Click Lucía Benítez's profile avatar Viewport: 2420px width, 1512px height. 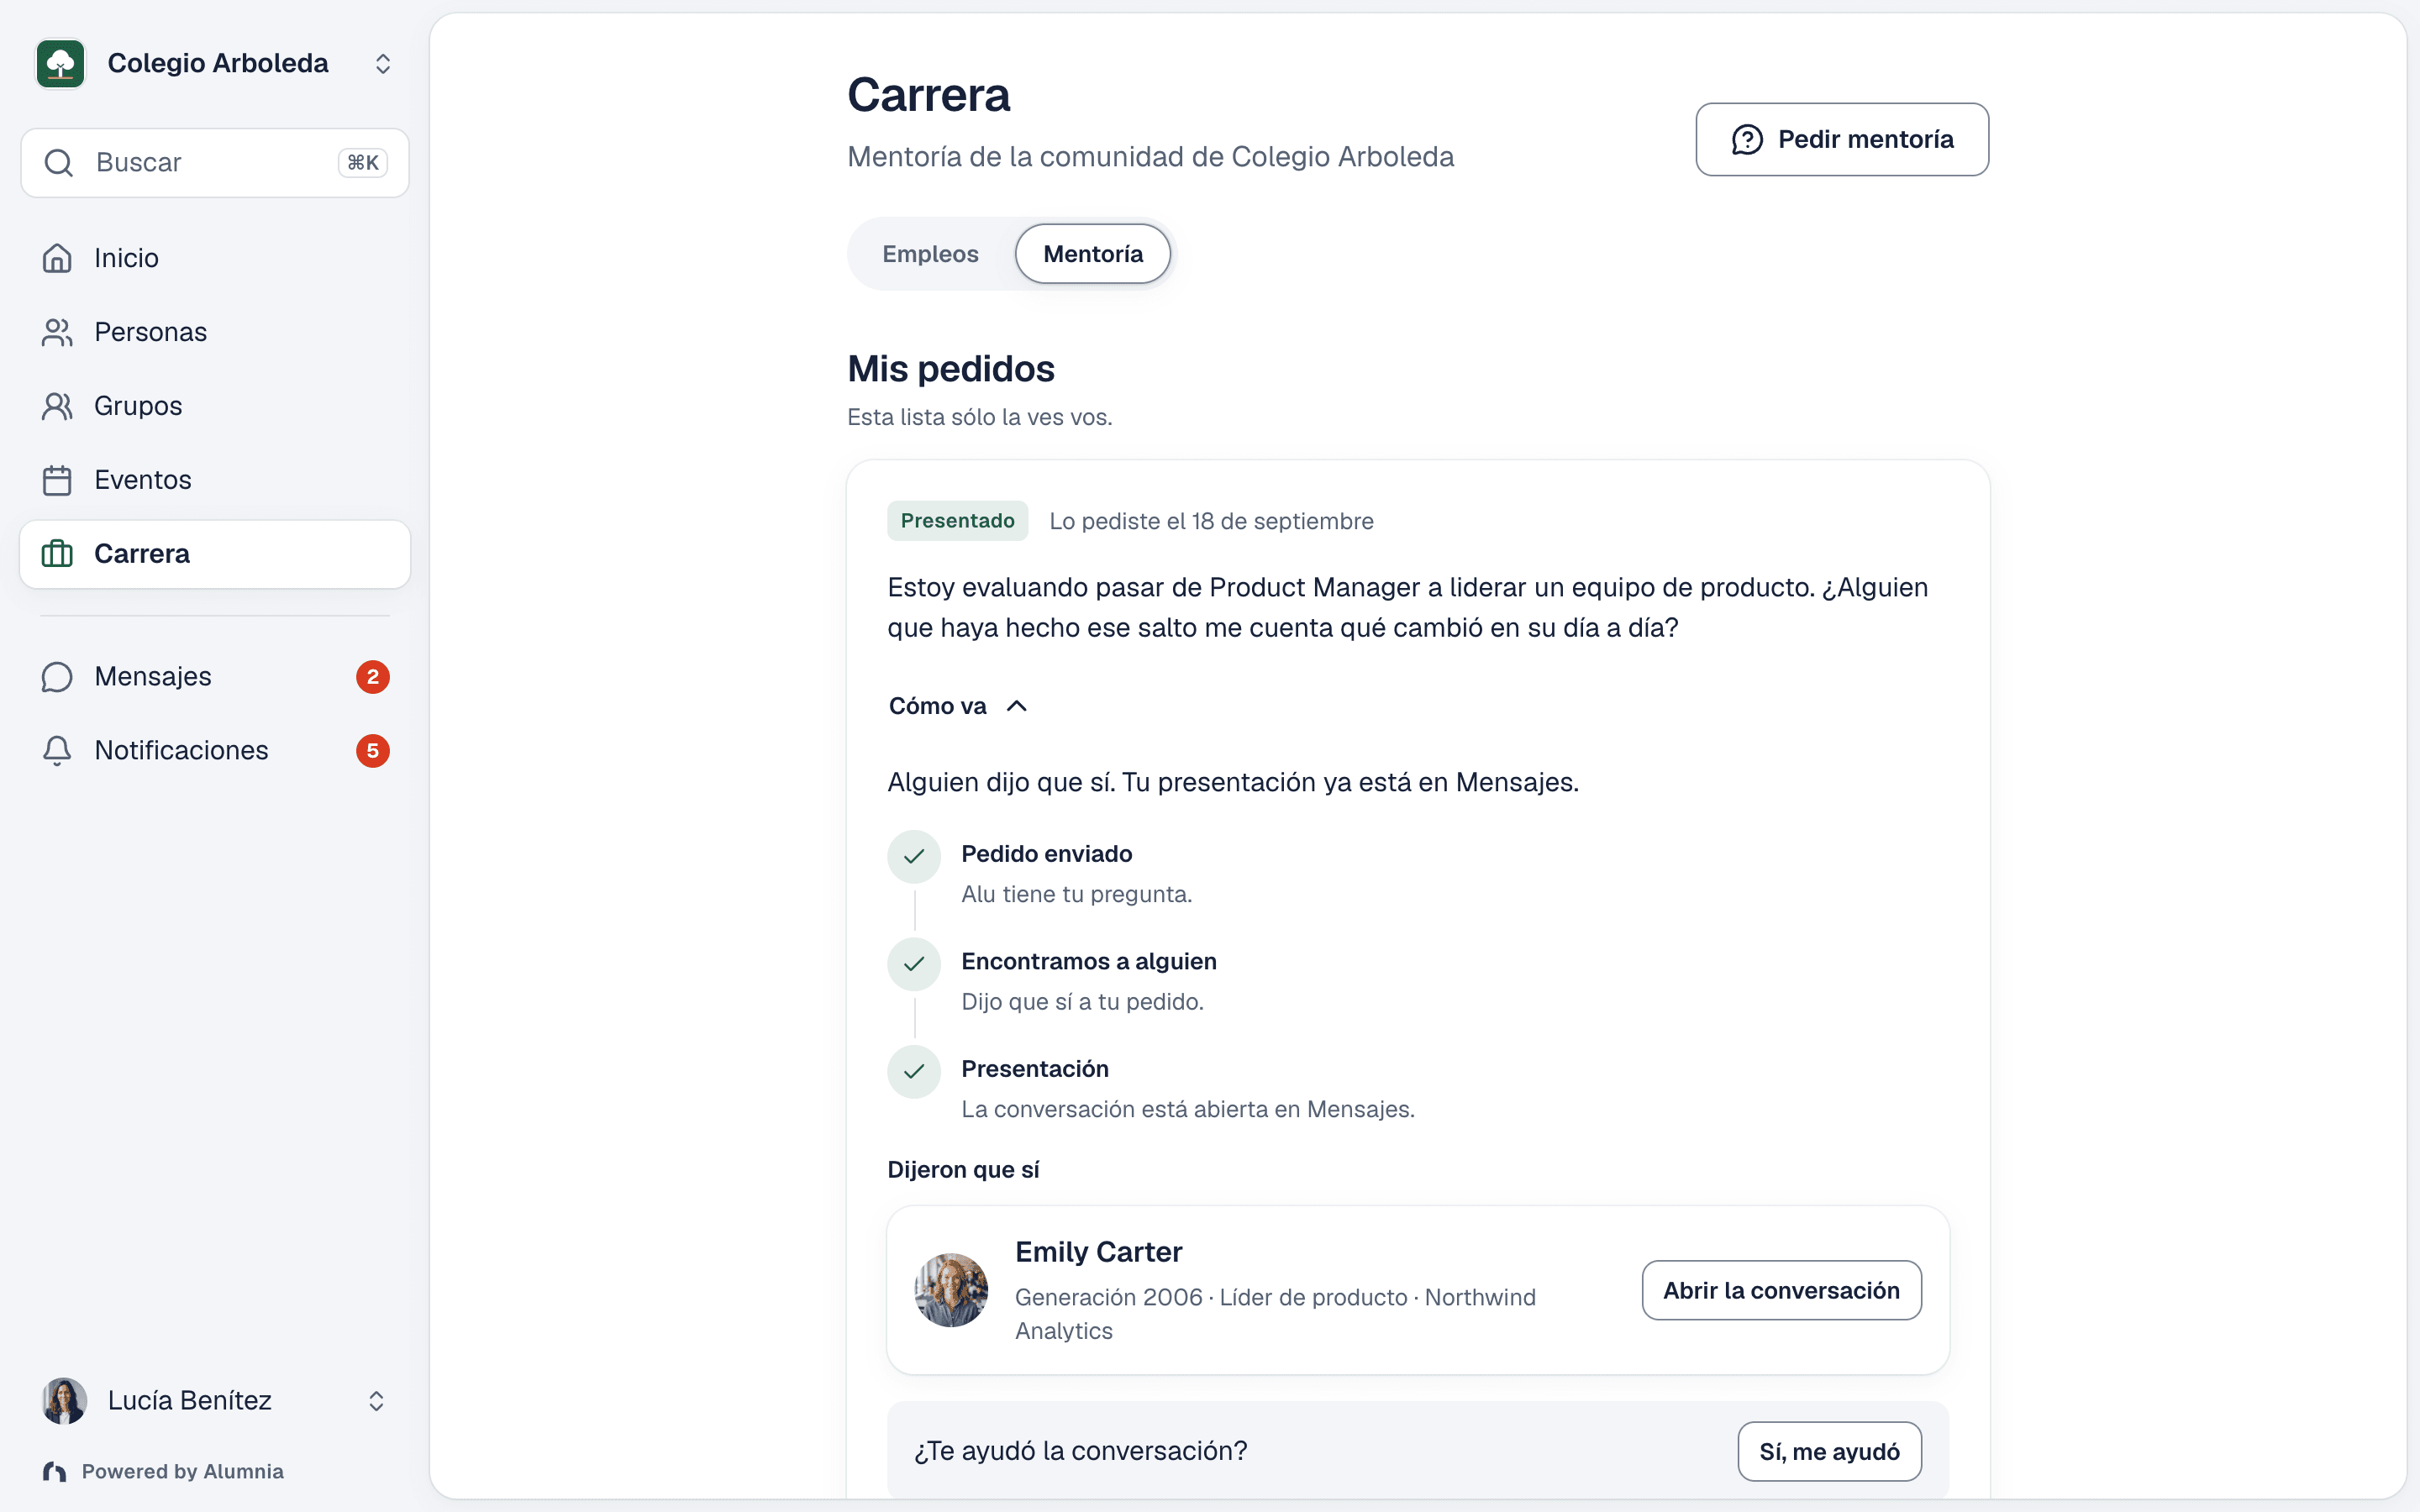click(x=64, y=1400)
